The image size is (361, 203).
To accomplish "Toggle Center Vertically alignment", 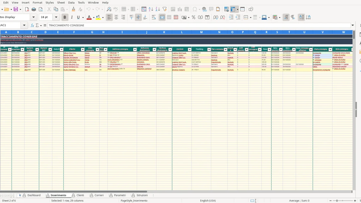I will point(138,17).
